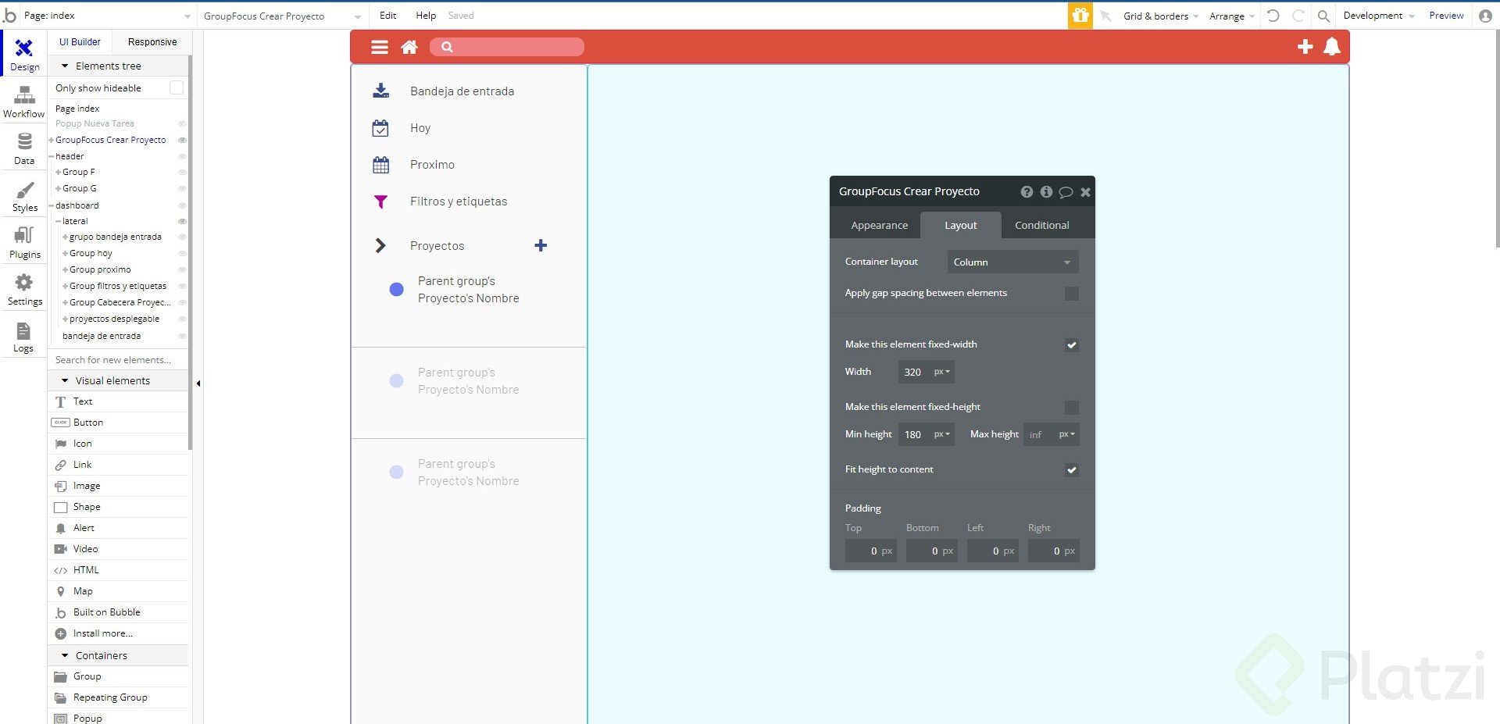Open the Help menu
This screenshot has width=1500, height=724.
426,16
